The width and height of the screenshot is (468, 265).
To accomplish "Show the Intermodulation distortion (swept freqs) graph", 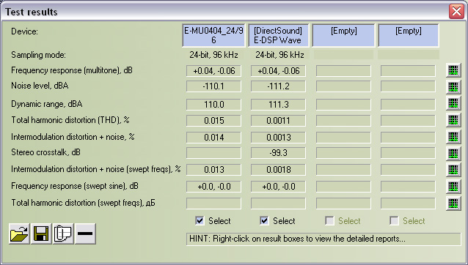I will (x=453, y=170).
